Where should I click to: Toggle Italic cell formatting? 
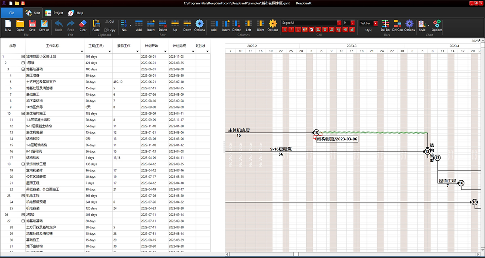[x=291, y=30]
